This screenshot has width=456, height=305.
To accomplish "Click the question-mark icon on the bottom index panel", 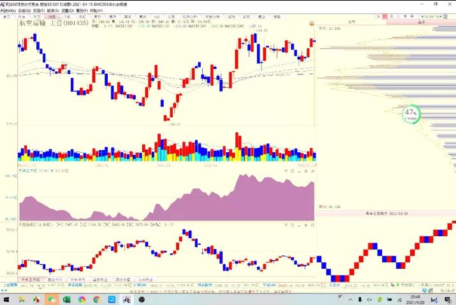I will [286, 225].
